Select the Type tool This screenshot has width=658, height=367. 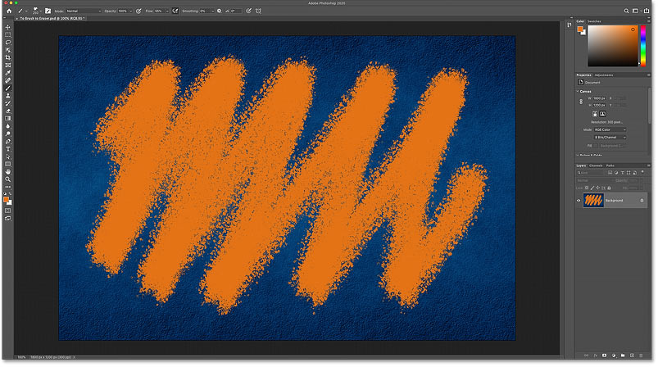point(8,149)
